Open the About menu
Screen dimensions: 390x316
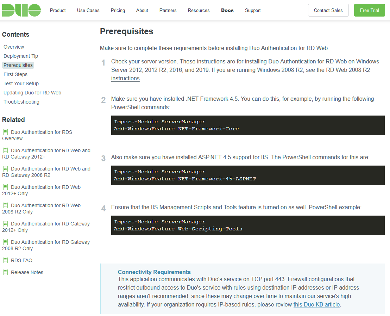(142, 11)
